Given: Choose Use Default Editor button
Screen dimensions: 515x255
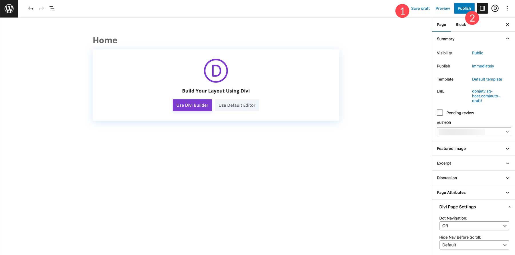Looking at the screenshot, I should (237, 105).
